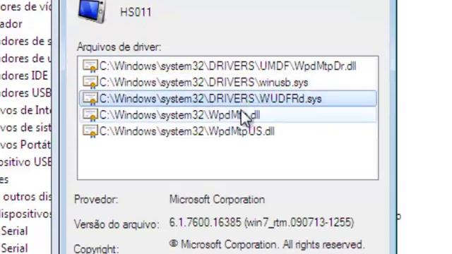Select the 'vos de sist' Device Manager entry
This screenshot has width=452, height=254.
pyautogui.click(x=25, y=128)
